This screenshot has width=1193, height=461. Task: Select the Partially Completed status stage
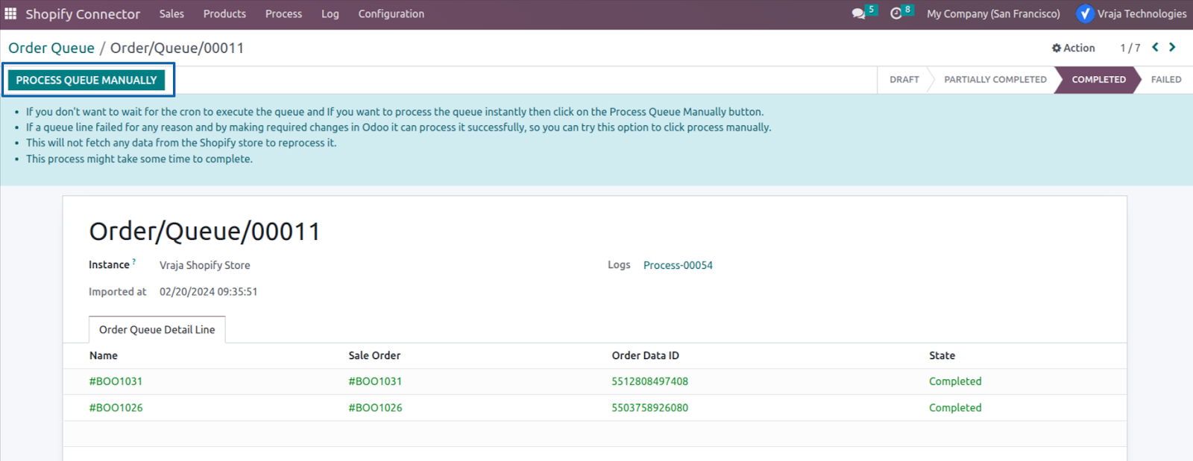(995, 80)
